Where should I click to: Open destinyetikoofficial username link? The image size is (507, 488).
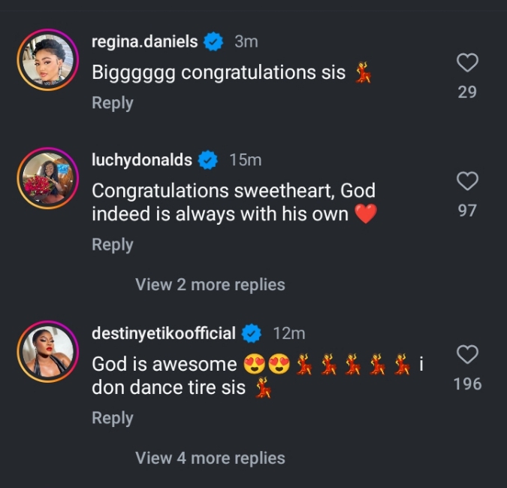click(164, 332)
